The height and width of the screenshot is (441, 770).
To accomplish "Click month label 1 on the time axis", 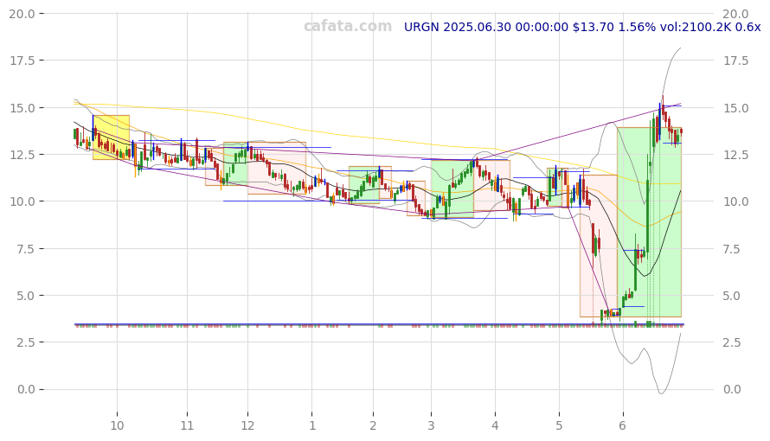I will (311, 425).
